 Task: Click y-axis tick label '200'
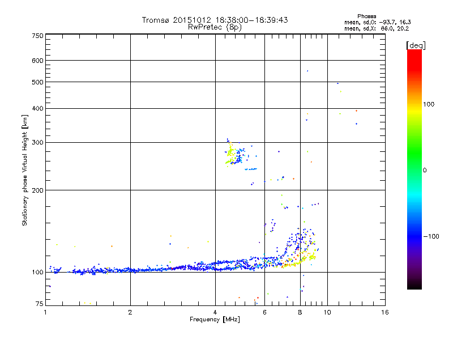pyautogui.click(x=37, y=190)
